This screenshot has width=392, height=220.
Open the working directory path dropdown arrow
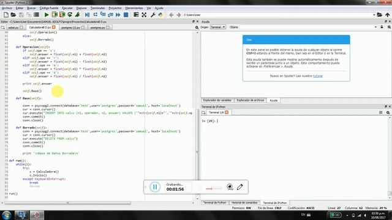coord(374,15)
